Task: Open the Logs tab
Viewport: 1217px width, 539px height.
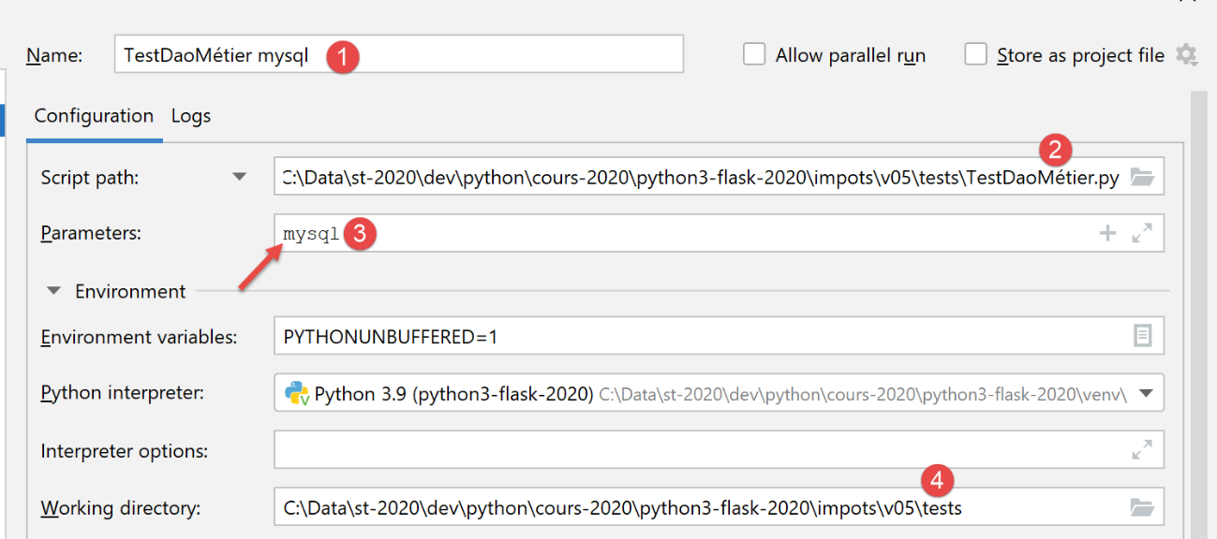Action: coord(191,116)
